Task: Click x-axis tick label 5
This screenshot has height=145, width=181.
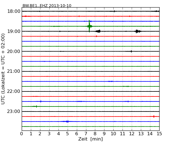Action: pos(68,134)
